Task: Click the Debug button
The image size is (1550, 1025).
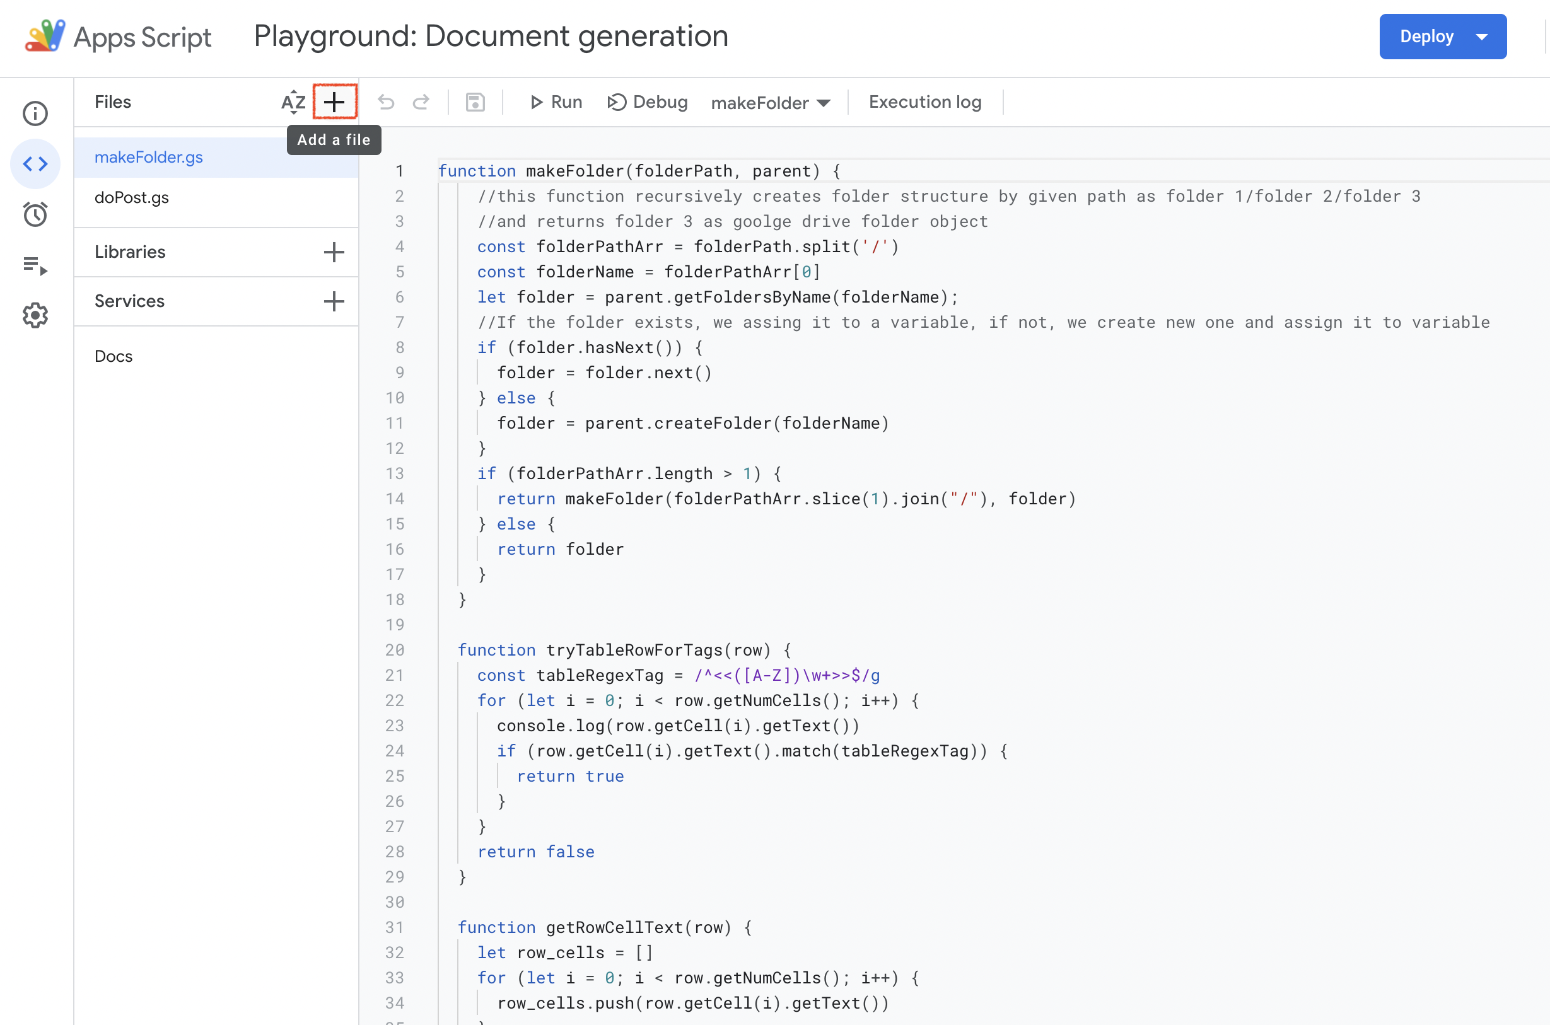Action: tap(647, 102)
